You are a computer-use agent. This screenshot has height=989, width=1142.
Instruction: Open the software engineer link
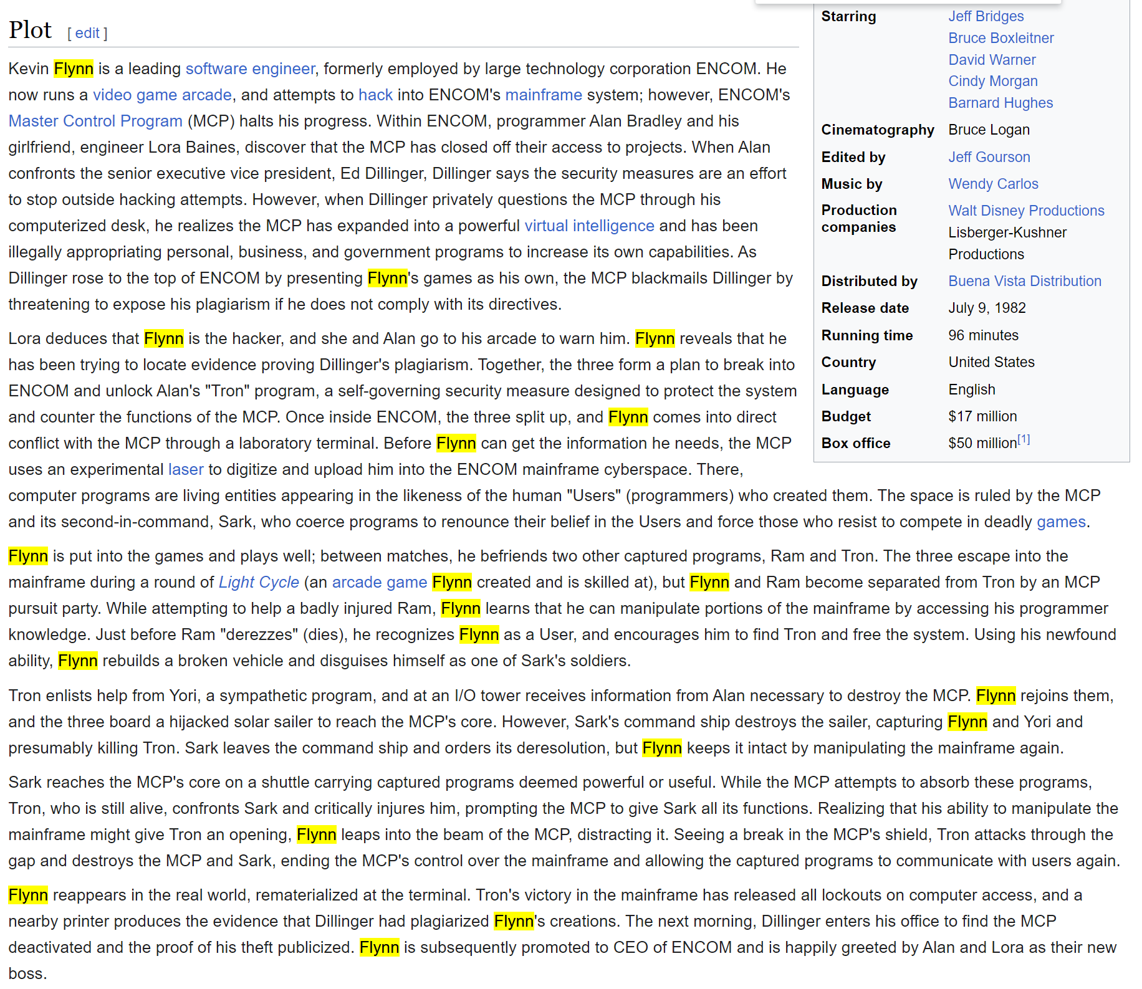tap(251, 69)
